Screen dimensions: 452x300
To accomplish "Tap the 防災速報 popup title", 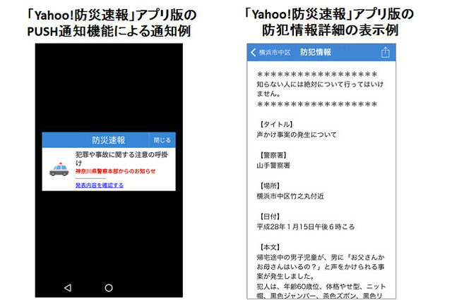I will pyautogui.click(x=108, y=140).
